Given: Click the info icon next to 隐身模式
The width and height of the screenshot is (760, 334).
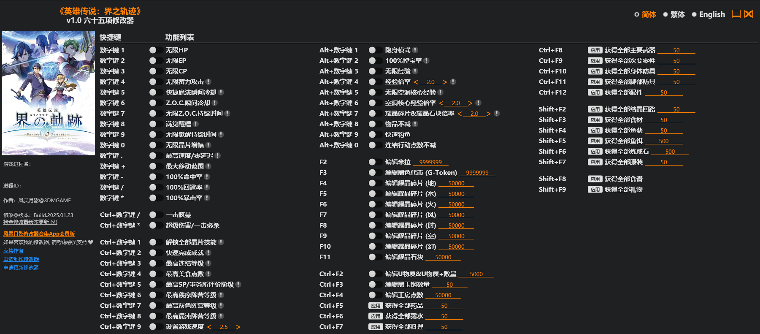Looking at the screenshot, I should click(x=415, y=50).
